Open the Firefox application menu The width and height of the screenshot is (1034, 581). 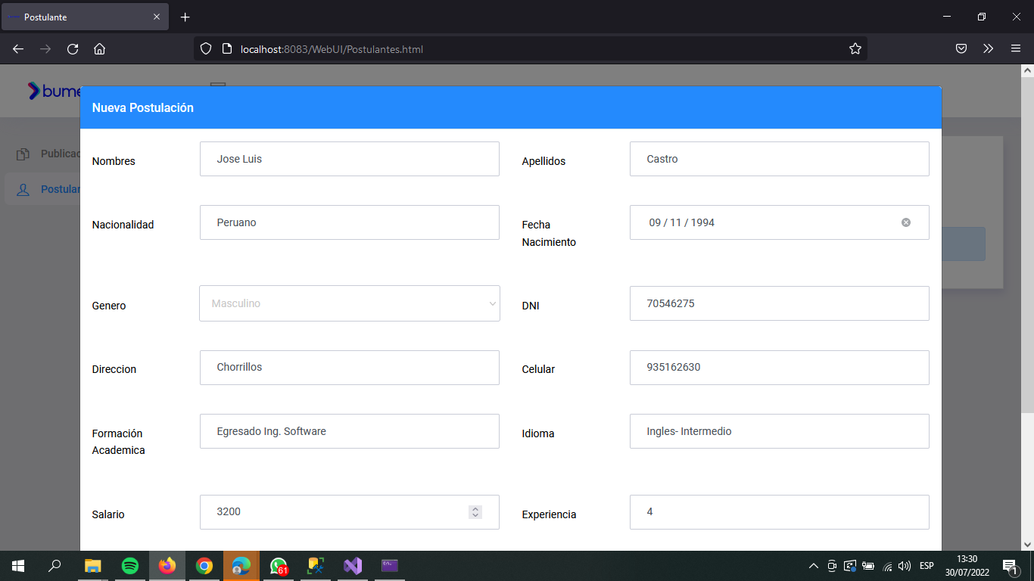click(1016, 48)
